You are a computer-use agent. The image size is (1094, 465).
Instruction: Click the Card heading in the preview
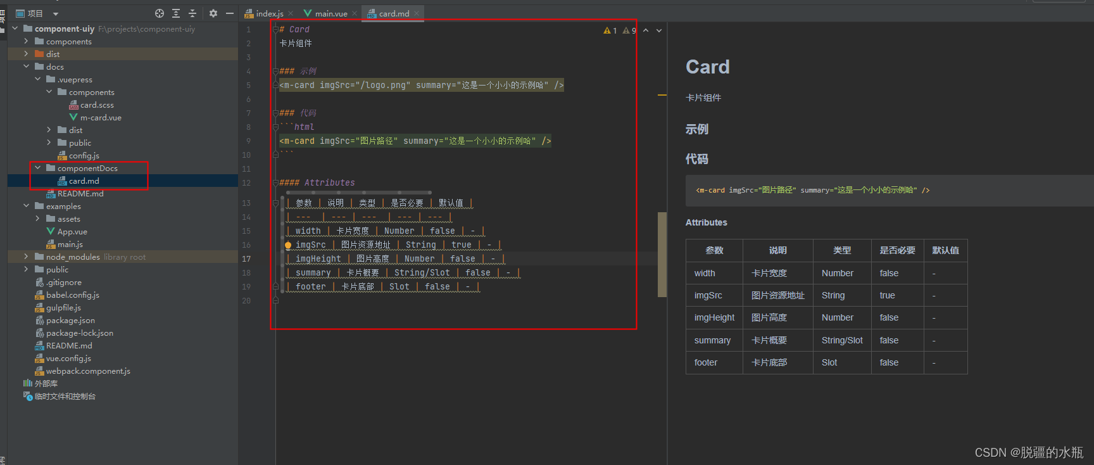point(708,67)
